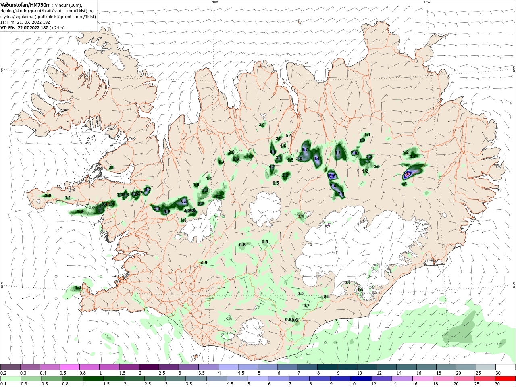
Task: Click the forecast offset (+24 h)
Action: 57,28
